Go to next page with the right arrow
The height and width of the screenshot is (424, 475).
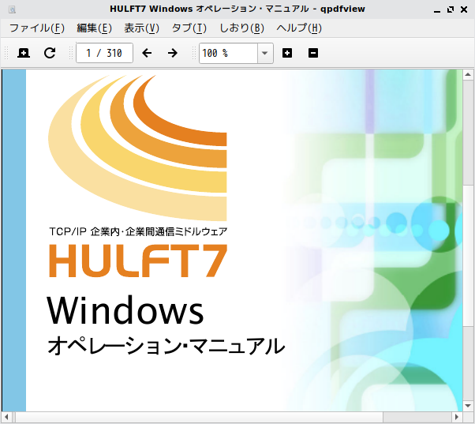[173, 53]
